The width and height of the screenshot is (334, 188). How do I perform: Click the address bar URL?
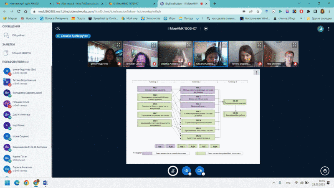tap(99, 12)
